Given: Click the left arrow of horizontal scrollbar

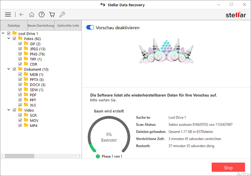Looking at the screenshot, I should coord(3,156).
